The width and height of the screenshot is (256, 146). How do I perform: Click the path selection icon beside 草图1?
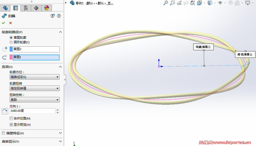tap(5, 57)
